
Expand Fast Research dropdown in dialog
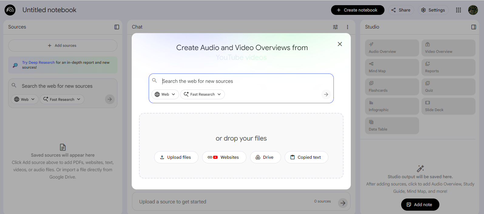click(x=202, y=94)
